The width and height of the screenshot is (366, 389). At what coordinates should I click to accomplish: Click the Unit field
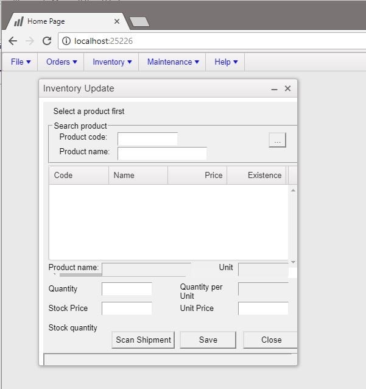click(263, 269)
